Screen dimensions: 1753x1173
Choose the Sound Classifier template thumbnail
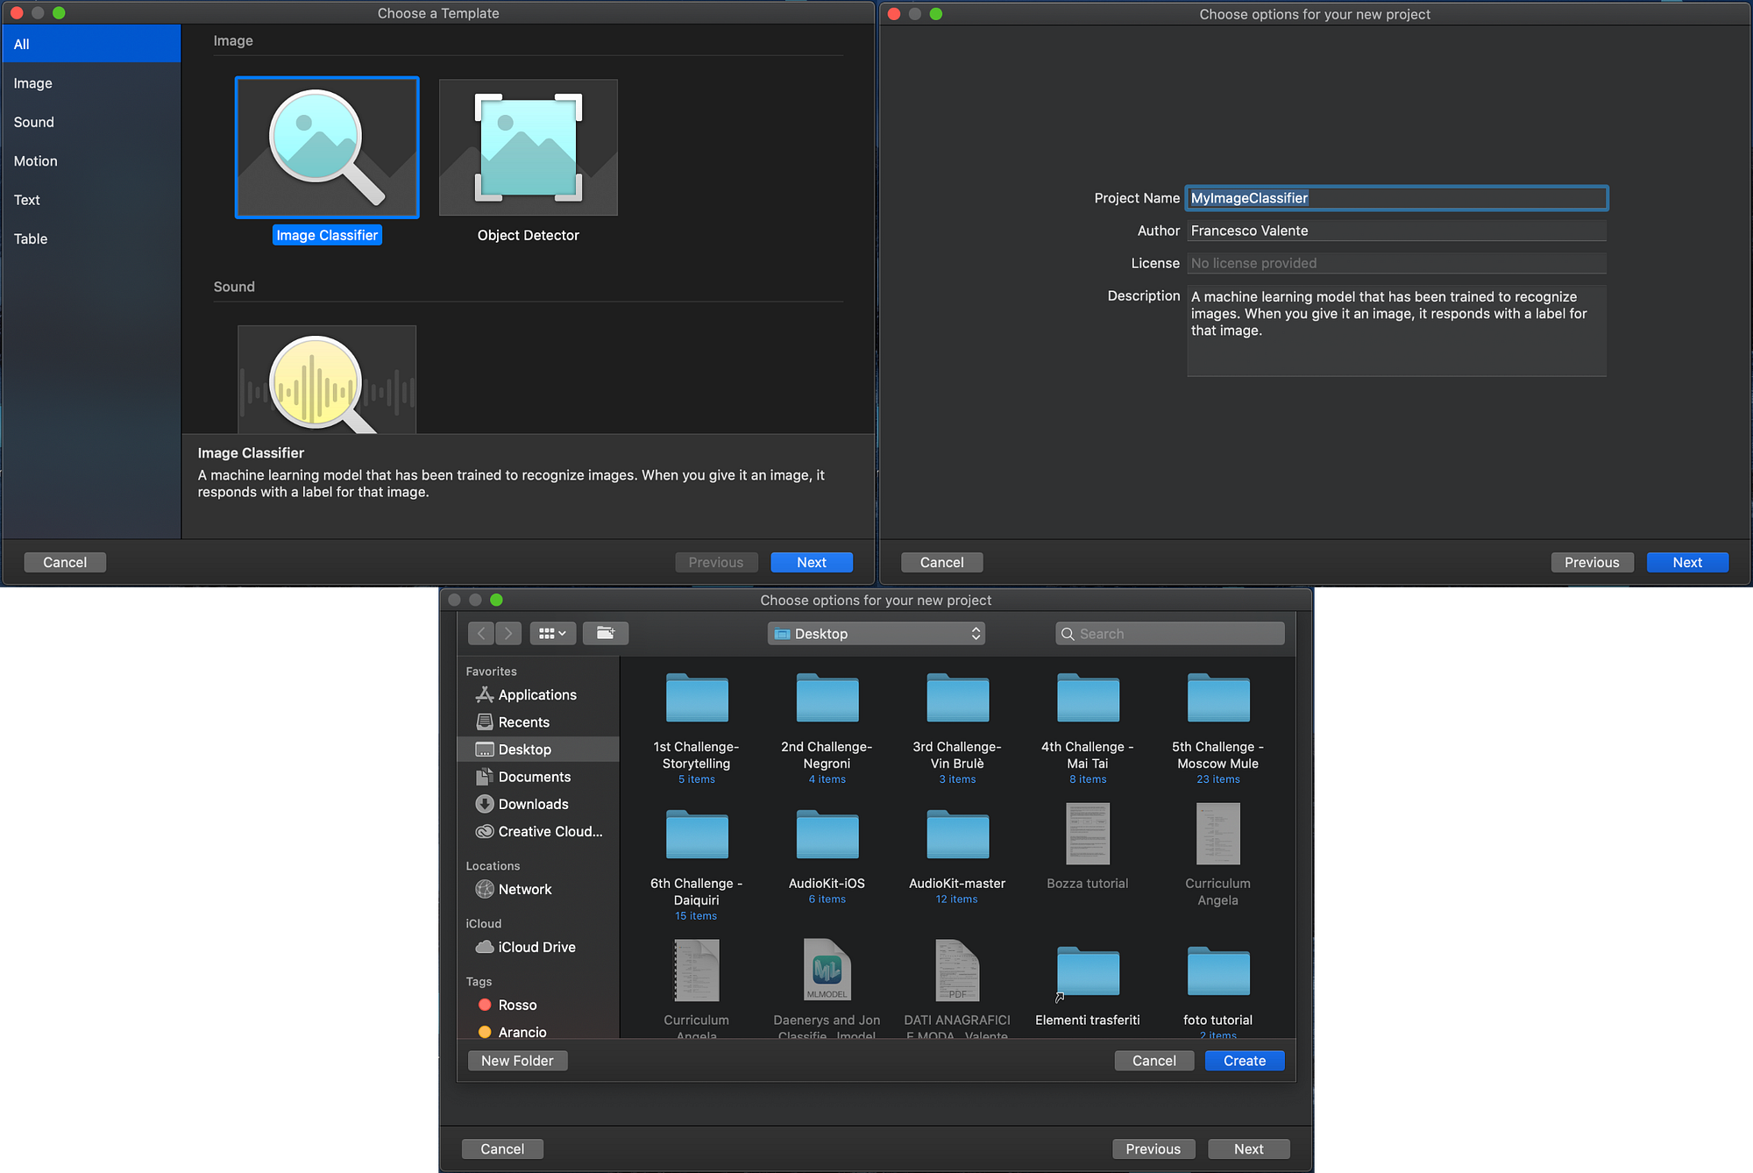[x=327, y=380]
